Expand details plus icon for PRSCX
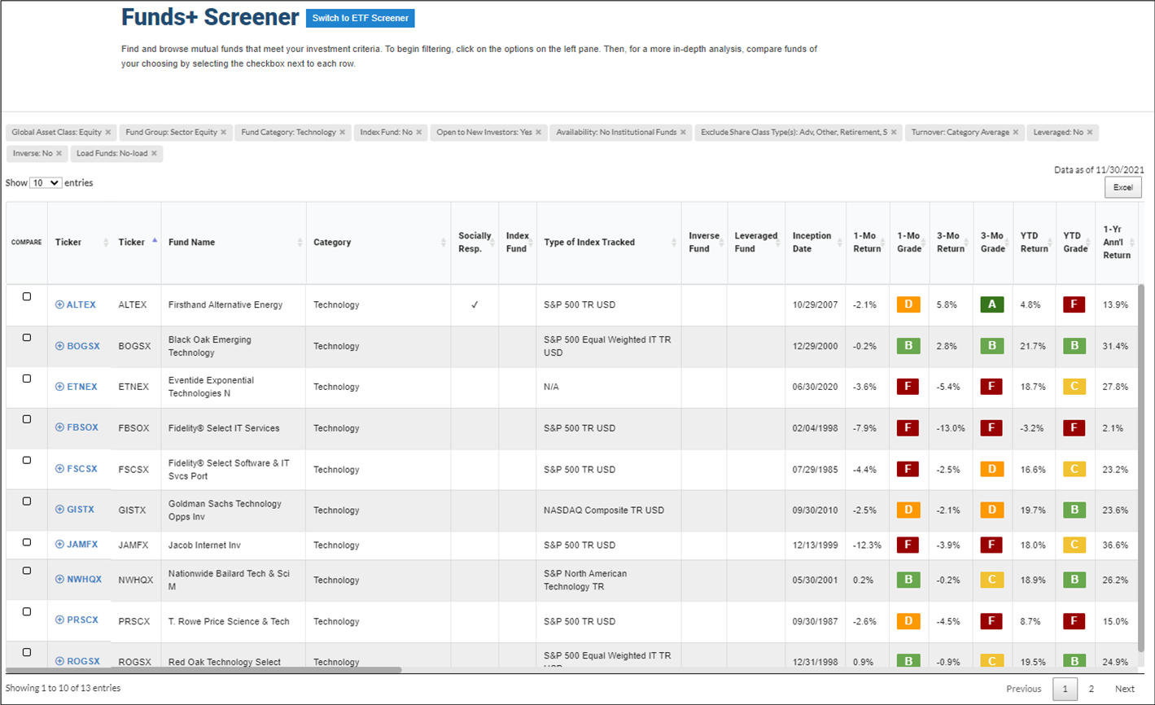Image resolution: width=1155 pixels, height=705 pixels. (x=59, y=620)
